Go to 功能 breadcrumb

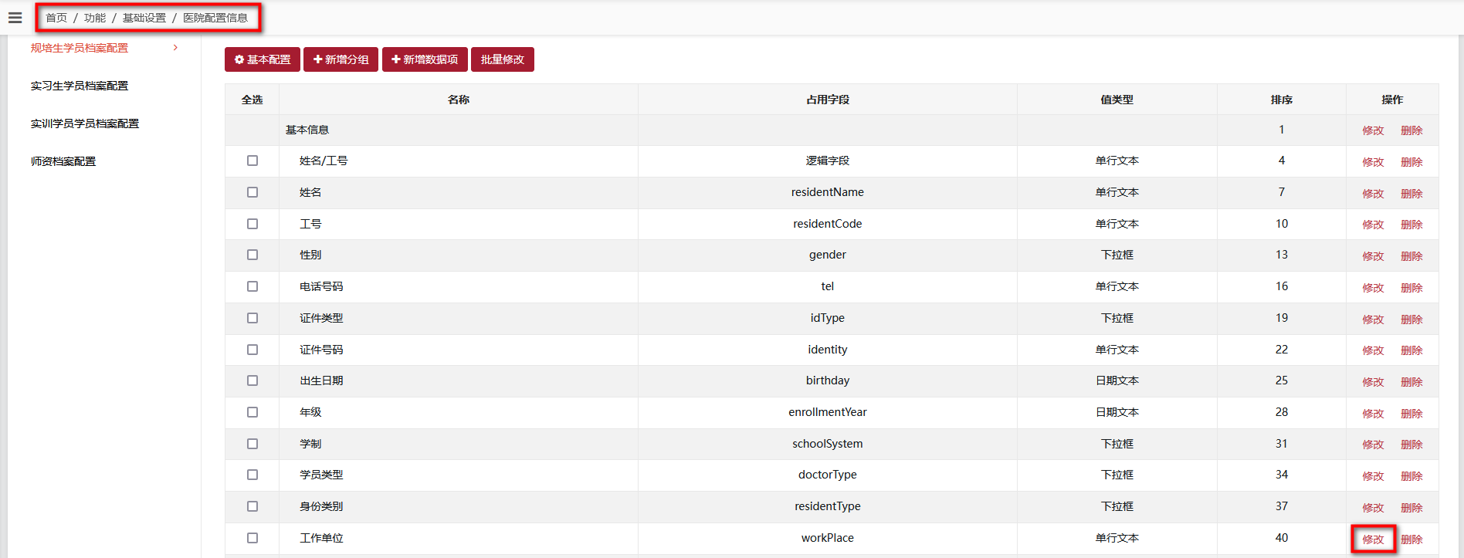coord(95,18)
